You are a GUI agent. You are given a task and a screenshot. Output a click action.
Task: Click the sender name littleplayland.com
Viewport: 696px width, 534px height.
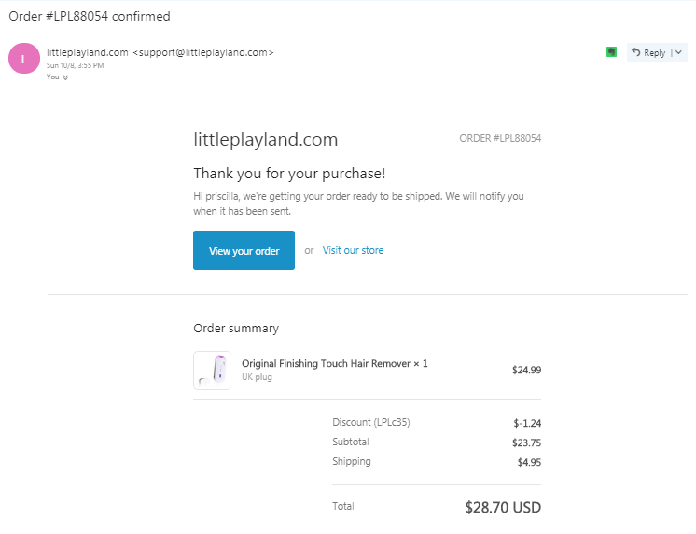88,52
